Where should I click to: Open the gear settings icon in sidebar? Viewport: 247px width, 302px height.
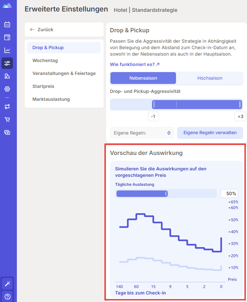7,89
